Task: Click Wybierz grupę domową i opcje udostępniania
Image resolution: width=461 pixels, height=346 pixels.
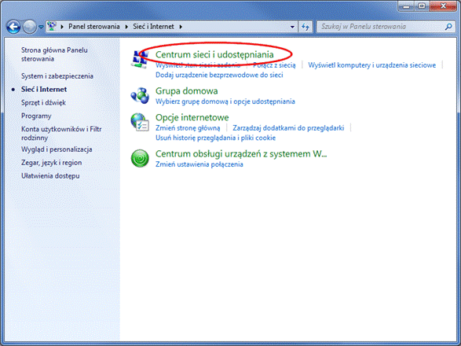Action: point(225,101)
